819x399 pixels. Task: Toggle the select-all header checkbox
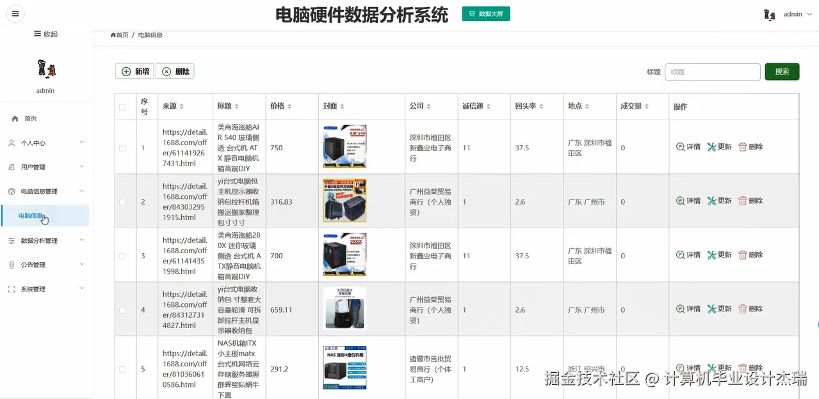(122, 107)
